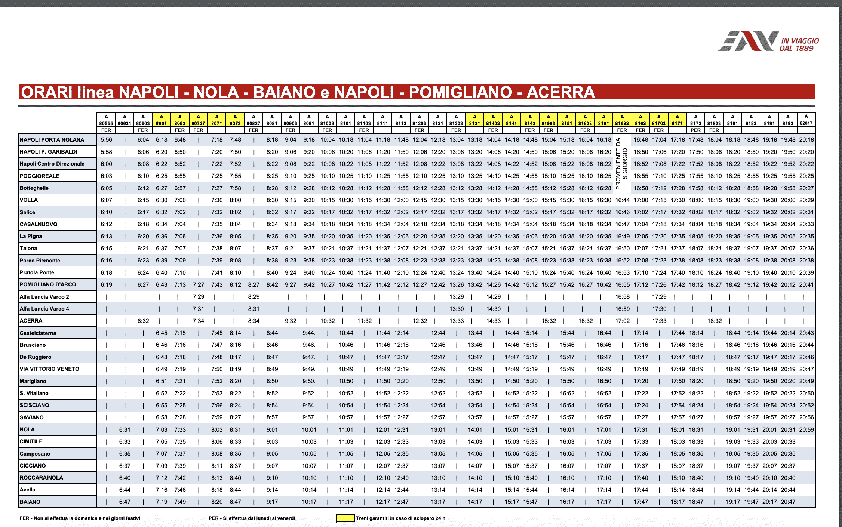Click the POGGIOREALE station label

click(x=40, y=176)
